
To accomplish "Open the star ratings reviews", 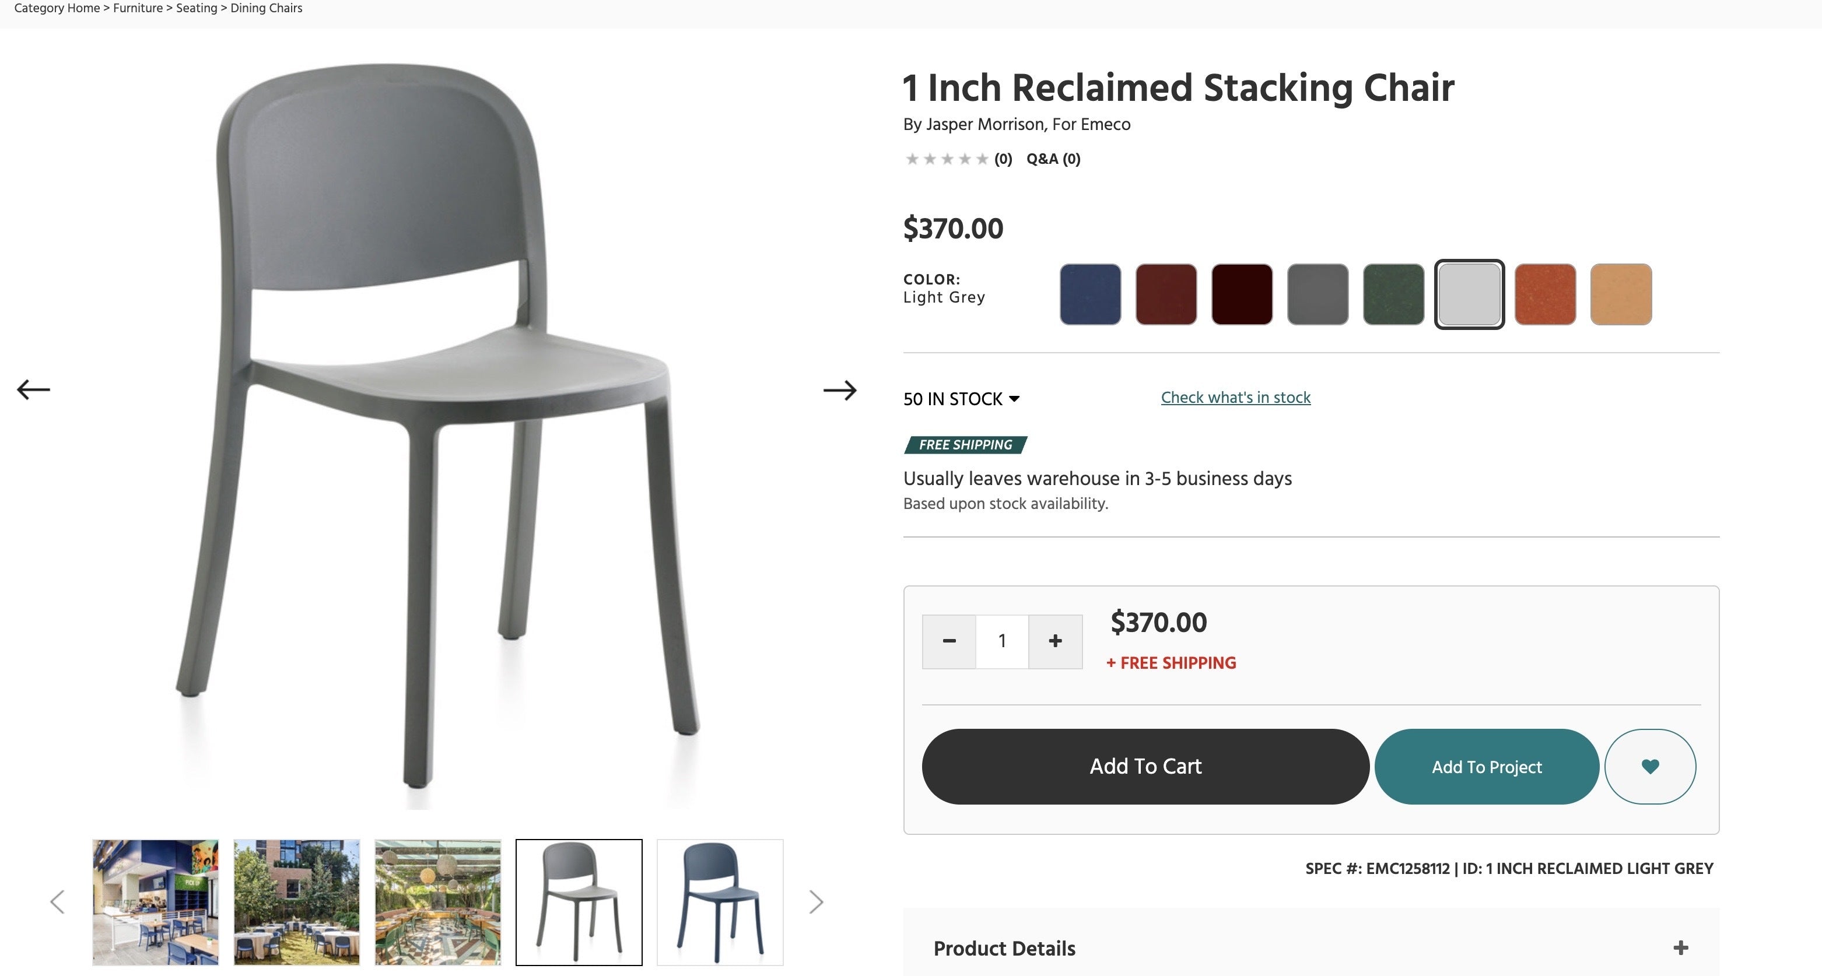I will tap(947, 159).
